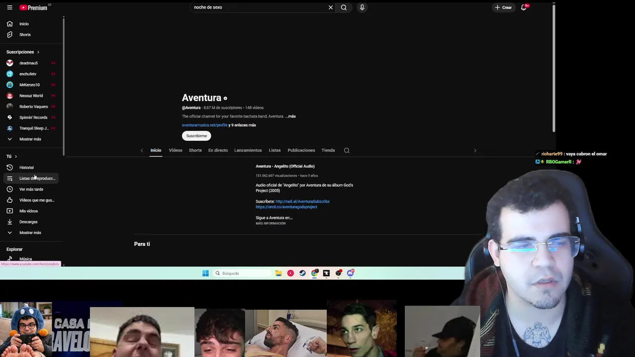Switch to the Listas tab
The height and width of the screenshot is (357, 635).
(x=275, y=150)
